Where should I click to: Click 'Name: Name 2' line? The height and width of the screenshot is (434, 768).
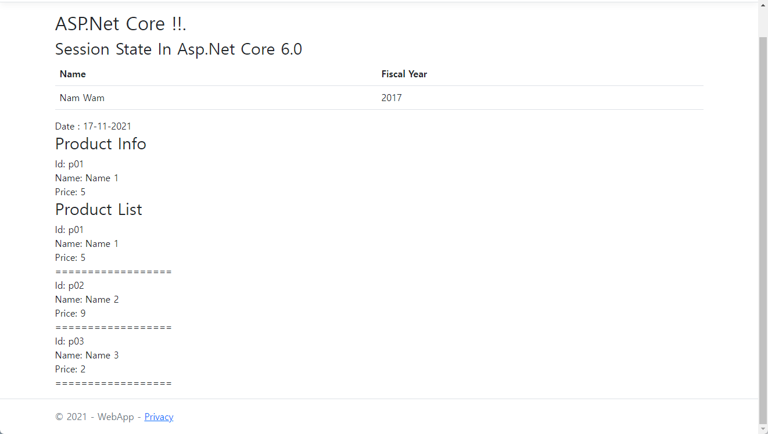pos(87,299)
